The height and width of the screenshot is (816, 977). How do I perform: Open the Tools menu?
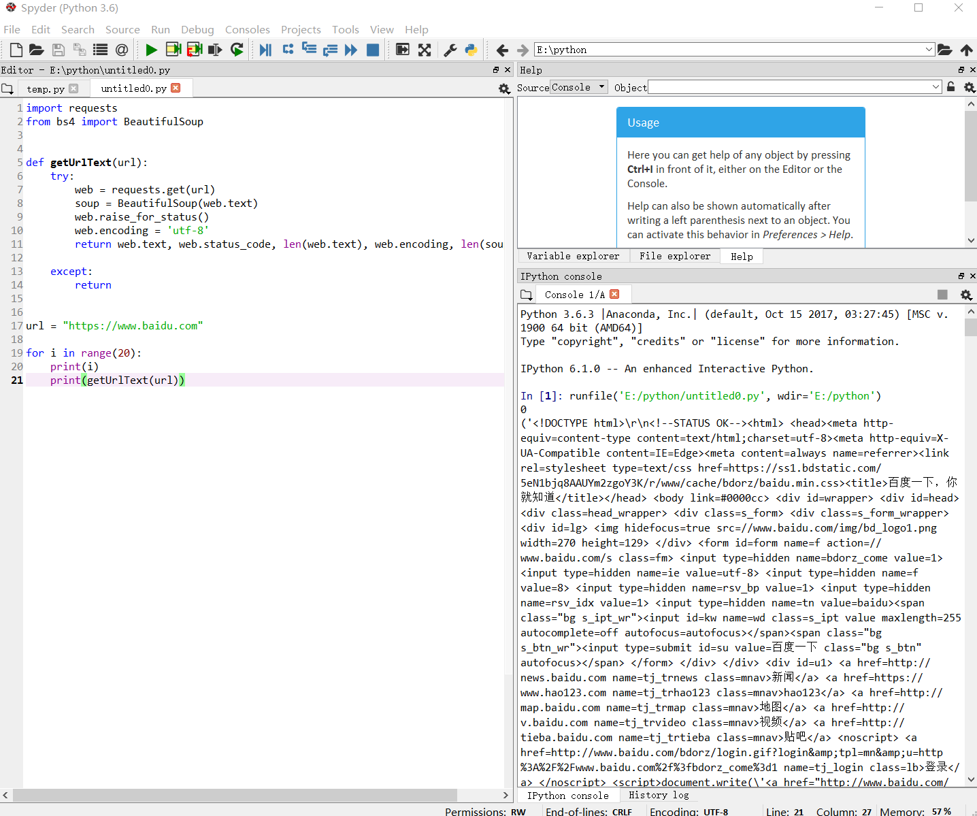tap(346, 29)
